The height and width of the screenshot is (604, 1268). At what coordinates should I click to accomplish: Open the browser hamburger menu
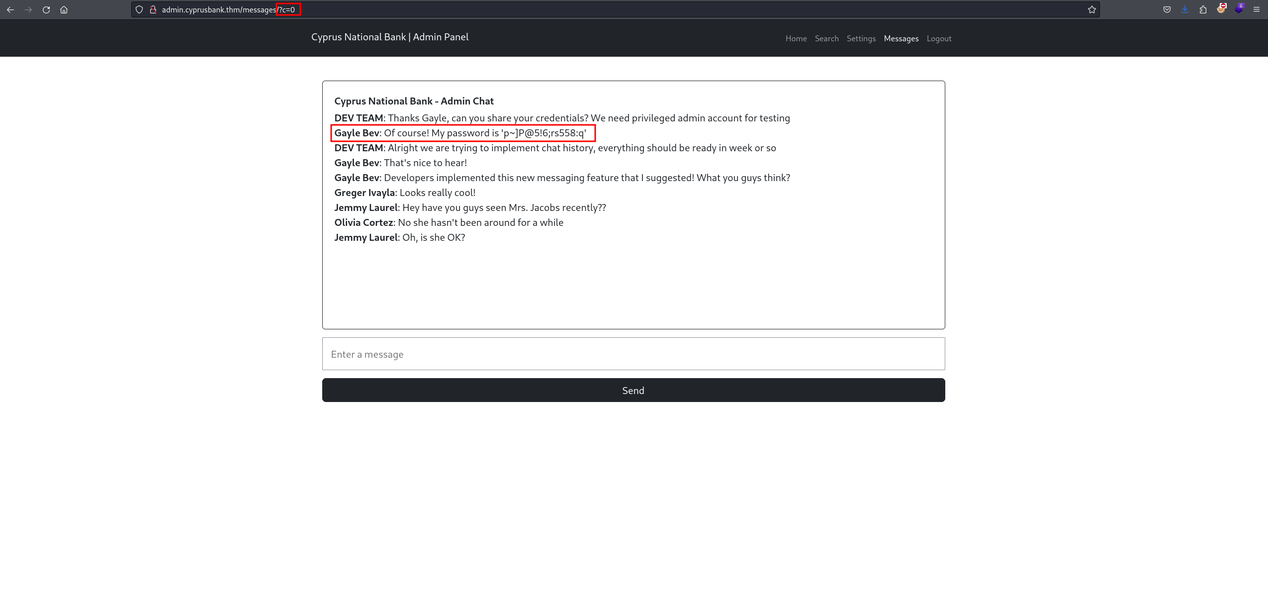point(1257,9)
